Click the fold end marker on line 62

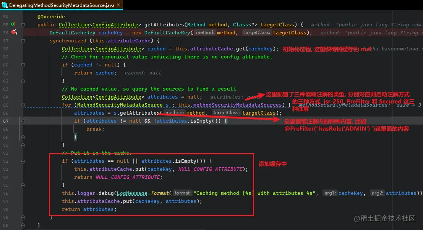coord(23,81)
